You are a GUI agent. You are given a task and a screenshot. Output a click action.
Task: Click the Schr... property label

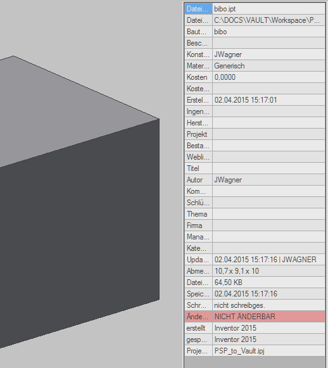click(198, 305)
